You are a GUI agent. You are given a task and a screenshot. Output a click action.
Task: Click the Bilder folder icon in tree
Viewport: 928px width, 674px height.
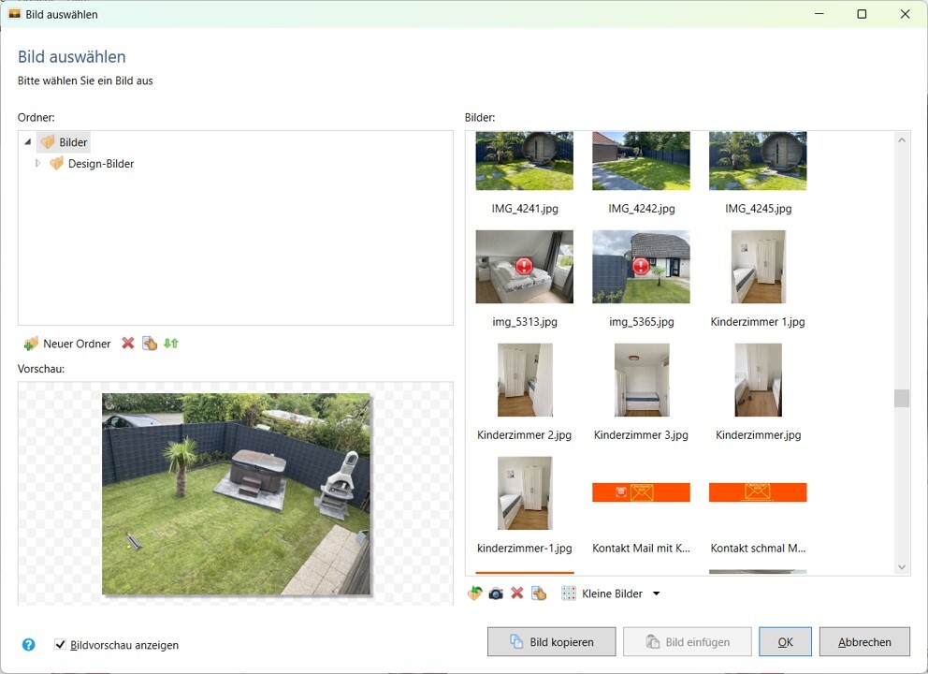48,142
